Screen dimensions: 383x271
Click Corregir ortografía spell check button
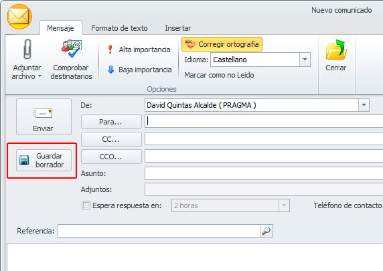click(222, 44)
